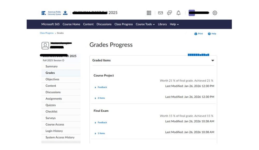Open Library in the navbar
Viewport: 259px width, 150px height.
coord(162,24)
